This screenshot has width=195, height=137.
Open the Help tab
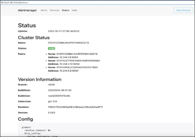click(74, 10)
